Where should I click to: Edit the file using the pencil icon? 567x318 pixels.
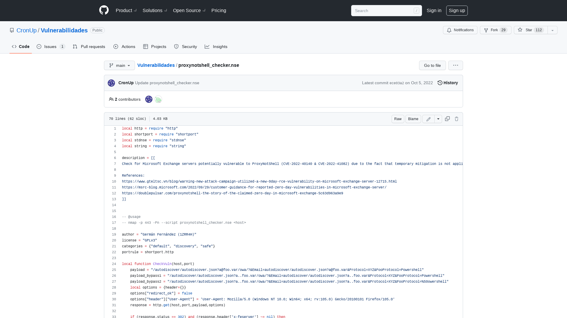[428, 119]
